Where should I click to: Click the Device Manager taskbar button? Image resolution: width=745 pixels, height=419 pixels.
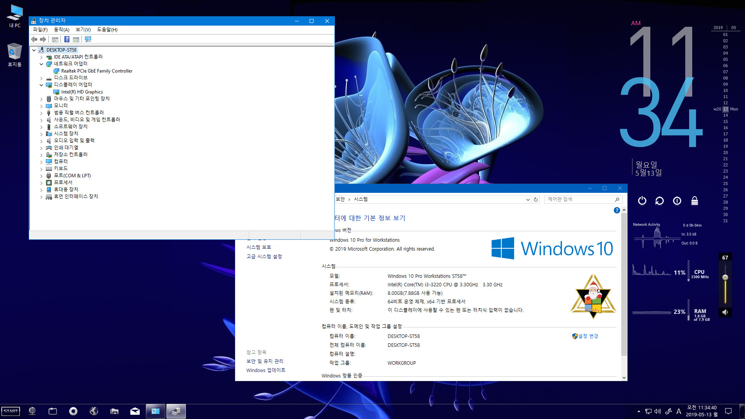coord(176,411)
